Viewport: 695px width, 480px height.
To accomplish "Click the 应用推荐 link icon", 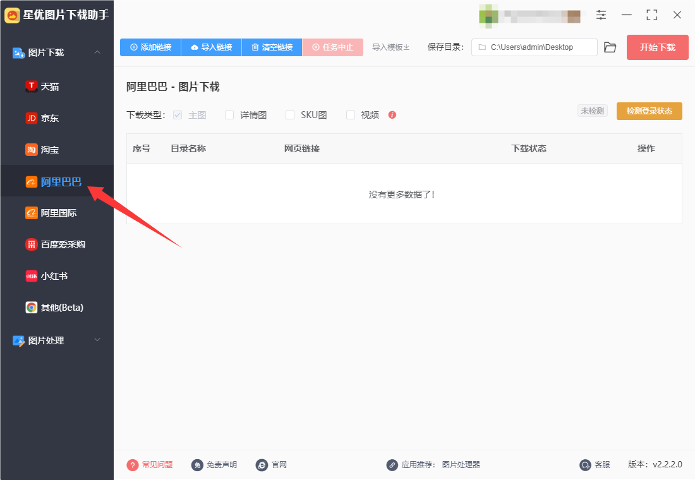I will click(x=392, y=465).
